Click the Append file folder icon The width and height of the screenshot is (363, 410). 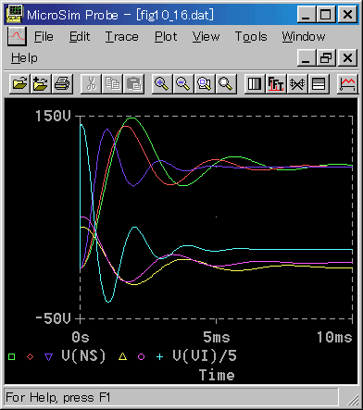[41, 83]
